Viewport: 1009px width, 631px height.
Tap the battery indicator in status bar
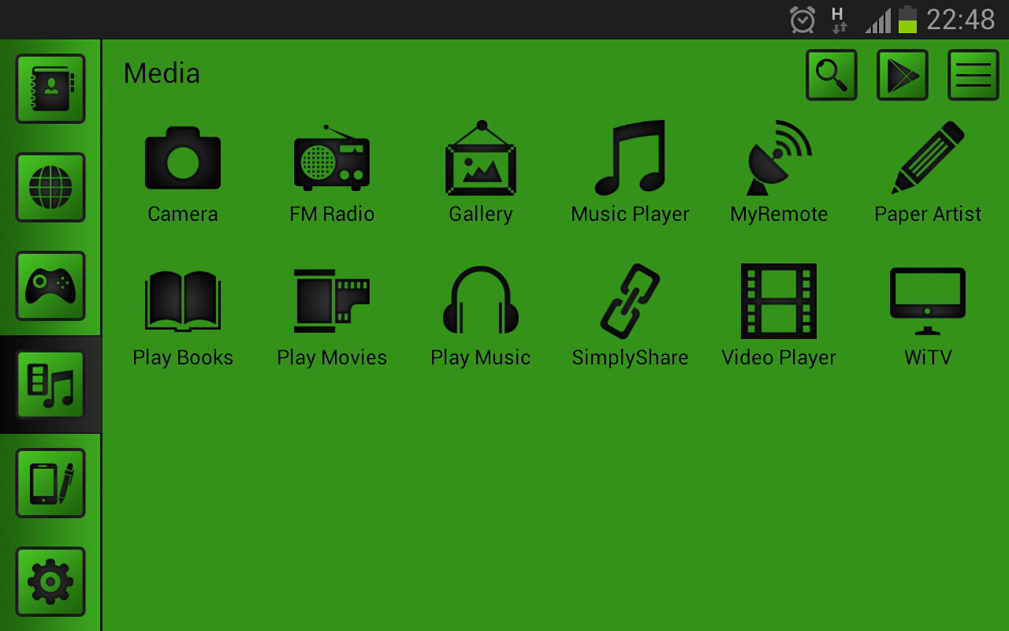point(907,20)
